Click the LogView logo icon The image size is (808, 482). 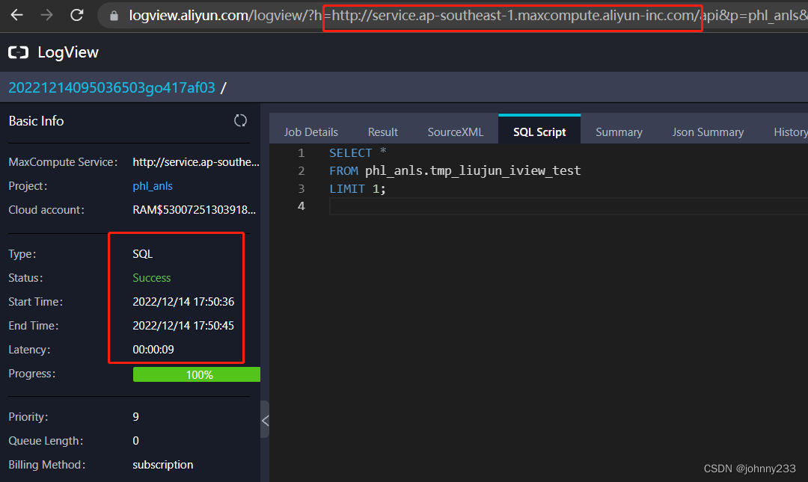(x=18, y=52)
